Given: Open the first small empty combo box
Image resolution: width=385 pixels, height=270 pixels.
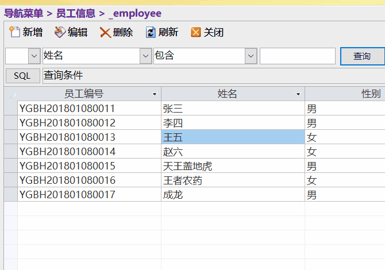Looking at the screenshot, I should click(34, 56).
